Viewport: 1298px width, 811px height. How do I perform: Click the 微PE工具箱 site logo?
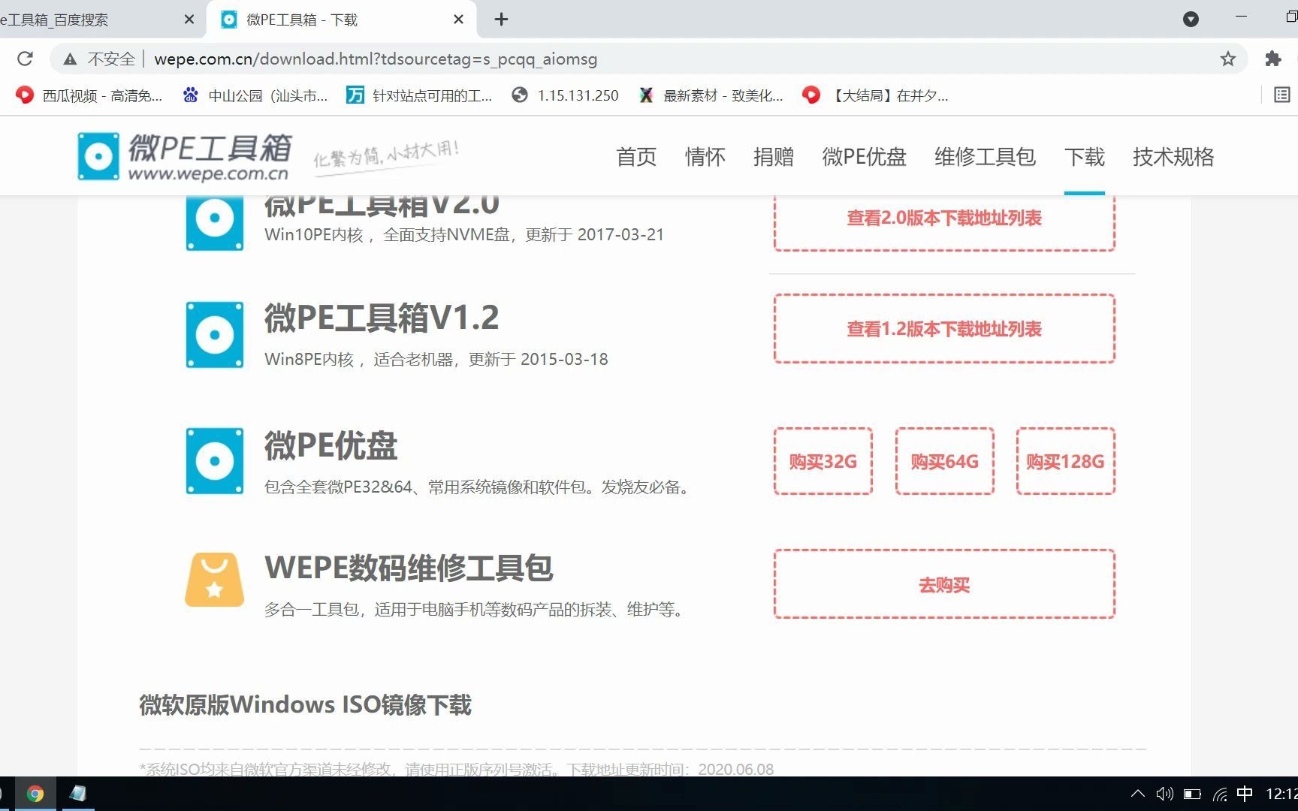[x=184, y=156]
